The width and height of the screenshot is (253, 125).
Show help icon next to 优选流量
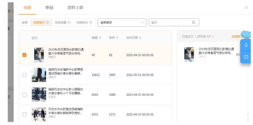69,22
